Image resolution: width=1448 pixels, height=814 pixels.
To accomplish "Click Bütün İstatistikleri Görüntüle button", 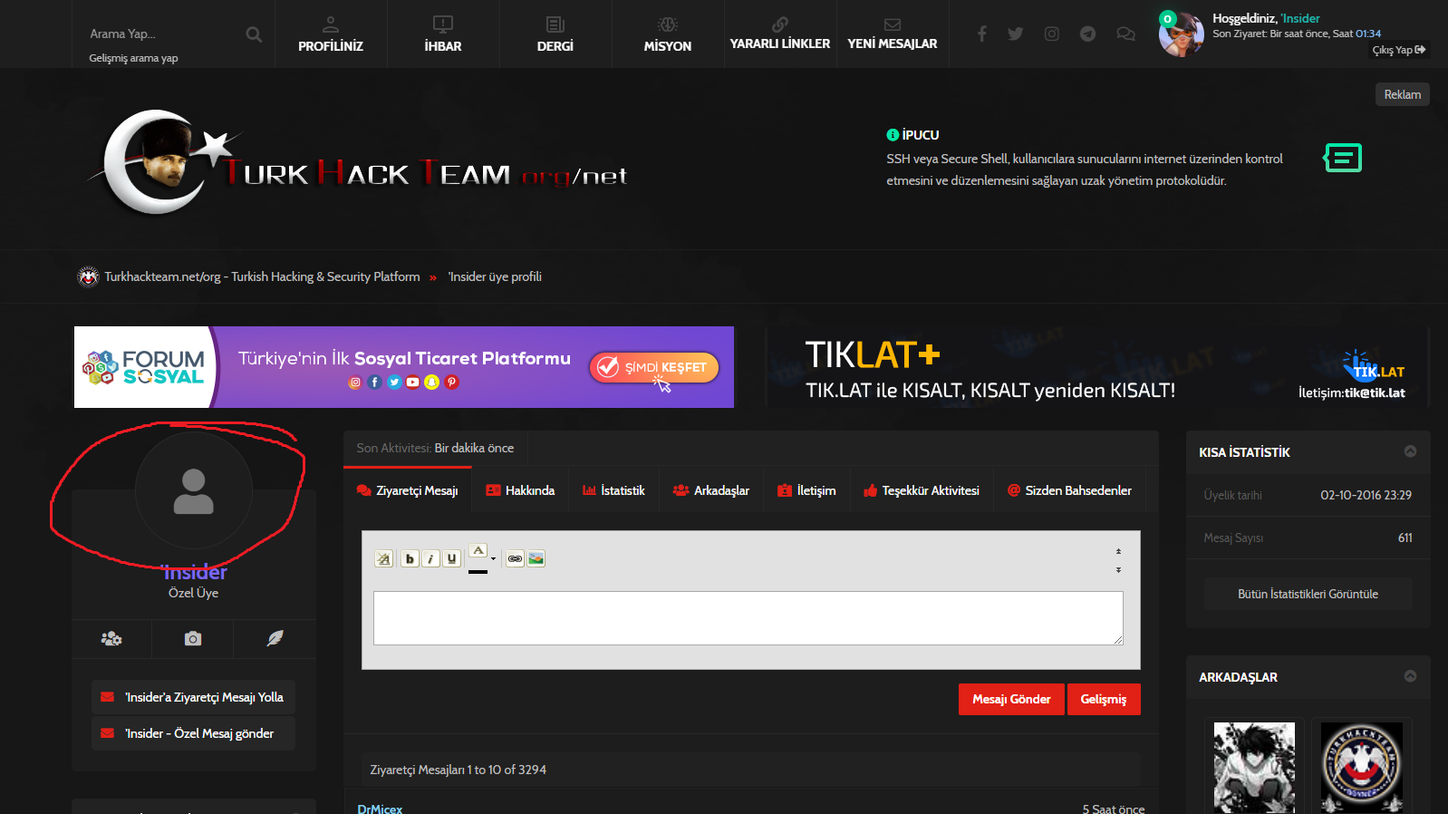I will point(1308,594).
